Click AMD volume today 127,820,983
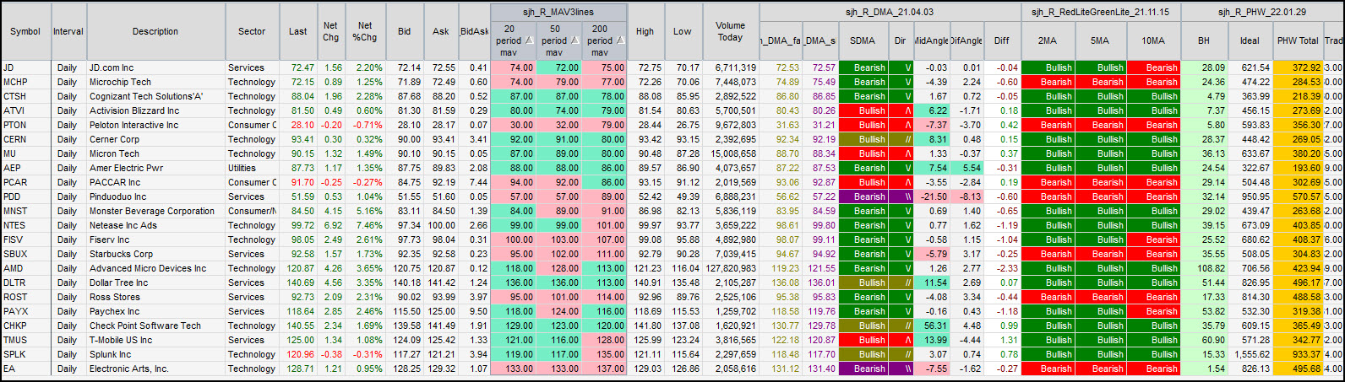The height and width of the screenshot is (382, 1345). coord(730,268)
